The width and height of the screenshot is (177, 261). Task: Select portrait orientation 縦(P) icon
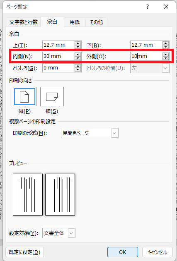point(24,96)
